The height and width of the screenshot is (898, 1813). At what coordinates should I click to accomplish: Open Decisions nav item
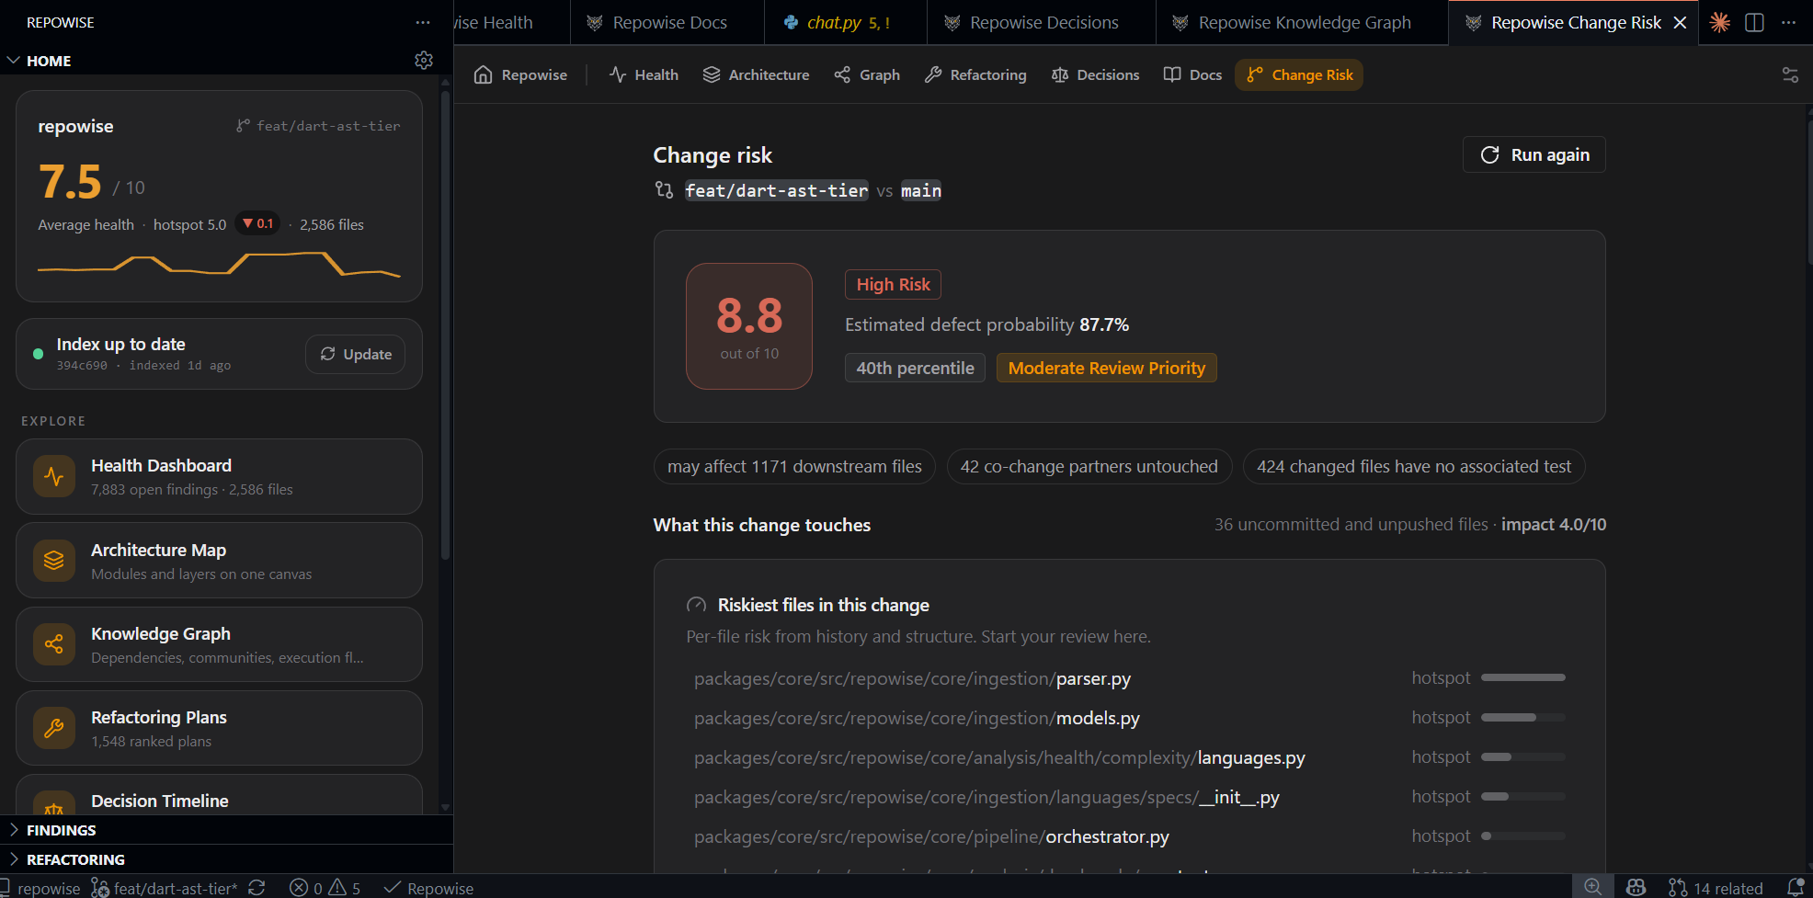tap(1095, 74)
